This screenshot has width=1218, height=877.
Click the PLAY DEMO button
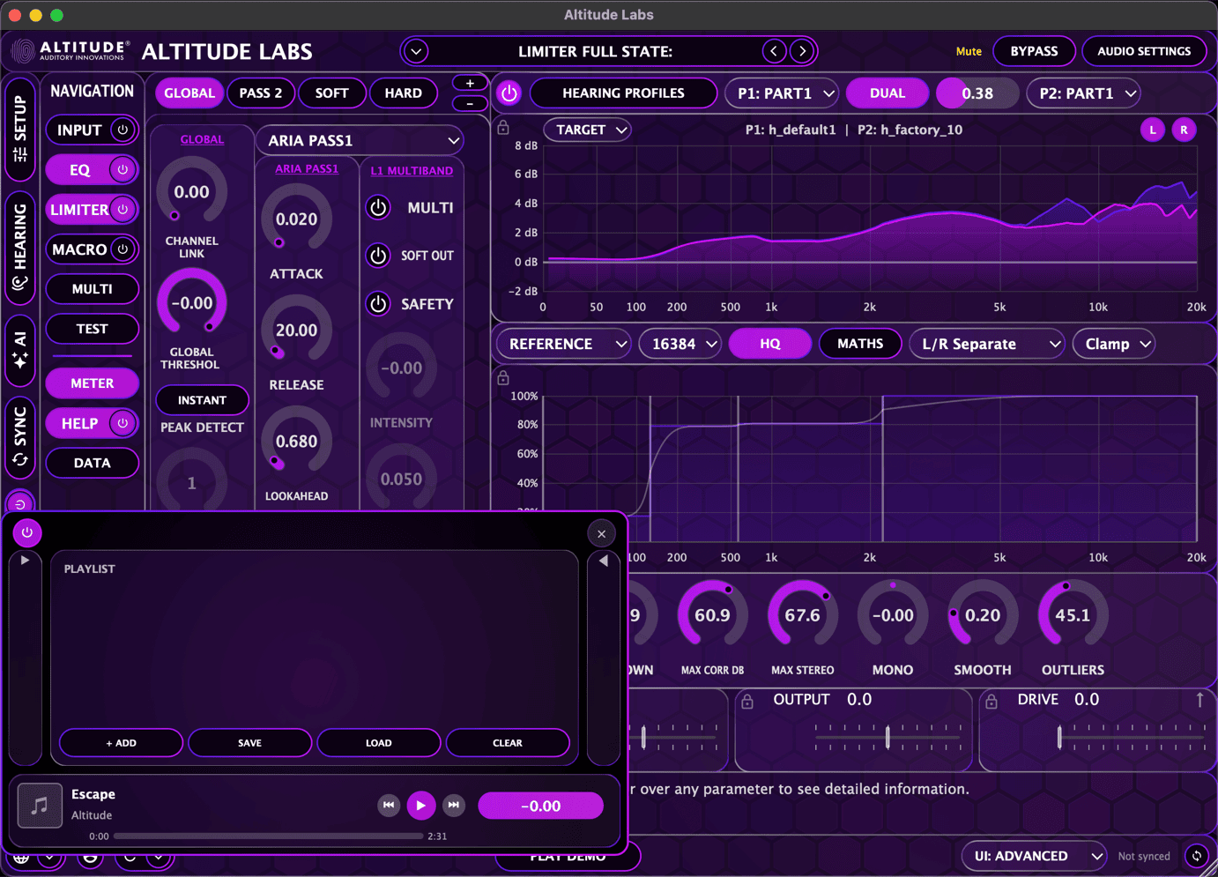(x=567, y=855)
